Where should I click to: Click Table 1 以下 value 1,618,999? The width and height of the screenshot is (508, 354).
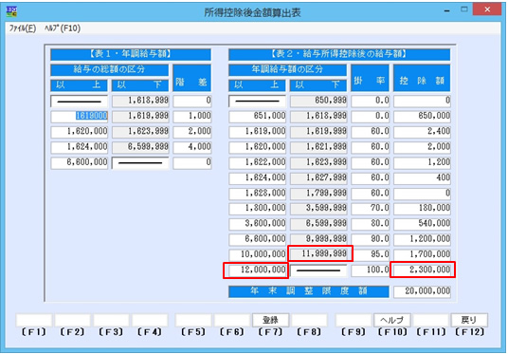pos(140,101)
